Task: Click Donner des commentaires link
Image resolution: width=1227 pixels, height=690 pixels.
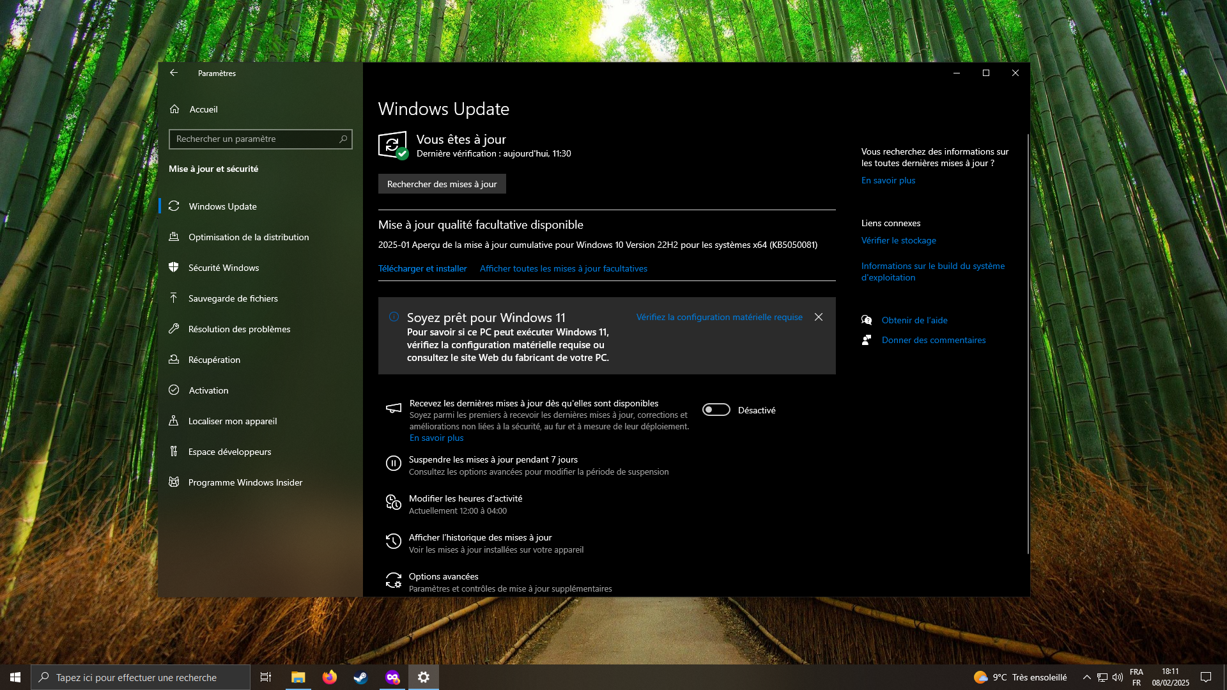Action: coord(934,340)
